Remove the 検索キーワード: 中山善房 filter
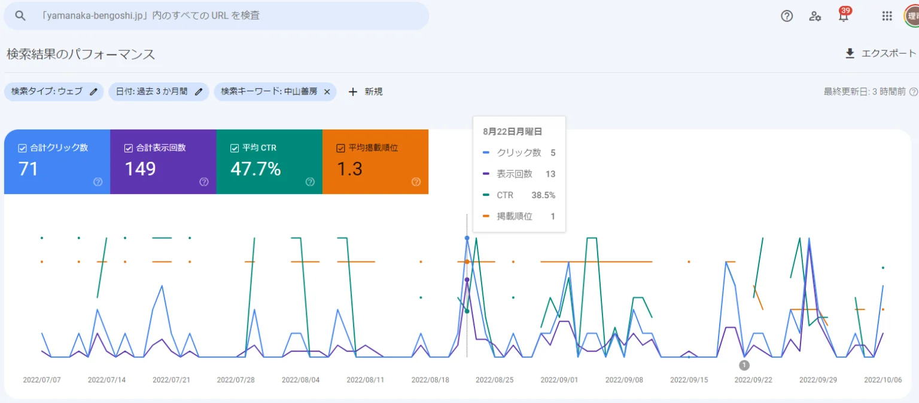The height and width of the screenshot is (403, 919). (x=327, y=92)
